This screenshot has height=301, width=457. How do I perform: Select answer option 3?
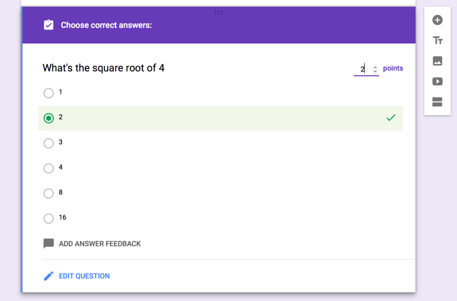pos(49,143)
